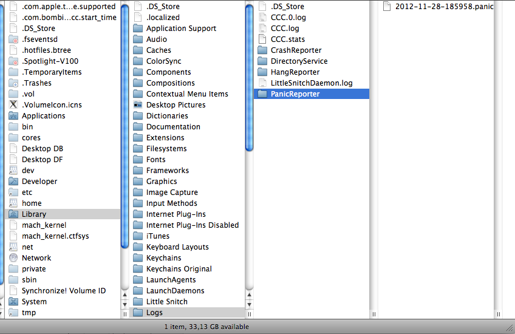Click the .Spotlight-V100 restricted folder icon
The image size is (515, 334).
click(x=13, y=61)
